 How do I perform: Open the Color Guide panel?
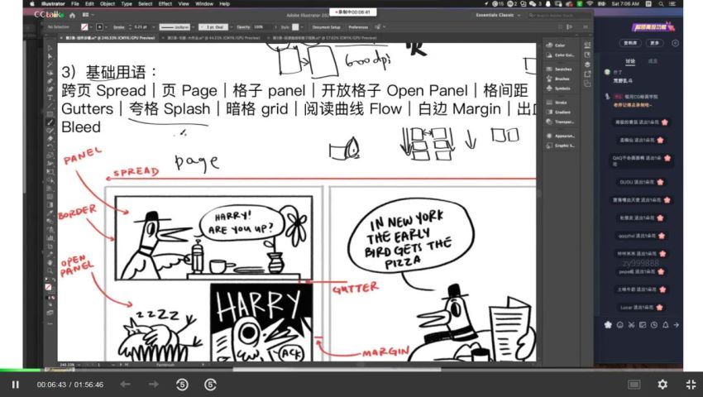560,55
